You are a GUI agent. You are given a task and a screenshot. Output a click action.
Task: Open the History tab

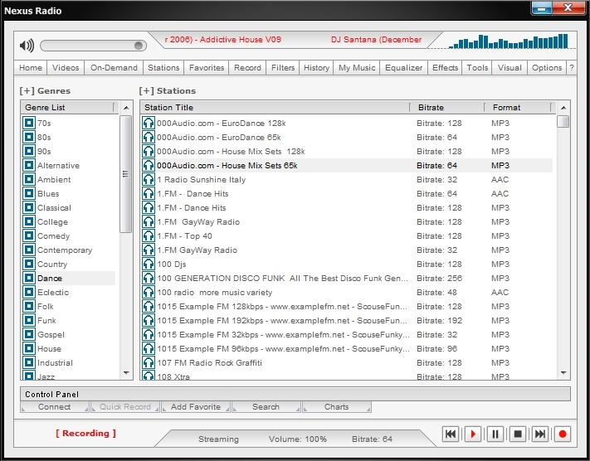pyautogui.click(x=316, y=68)
